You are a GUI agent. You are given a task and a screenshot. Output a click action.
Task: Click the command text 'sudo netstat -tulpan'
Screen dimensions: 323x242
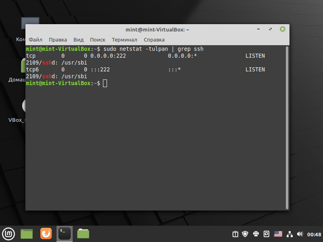[136, 49]
